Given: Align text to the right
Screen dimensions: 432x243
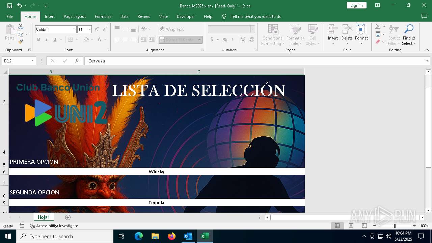Looking at the screenshot, I should 133,39.
